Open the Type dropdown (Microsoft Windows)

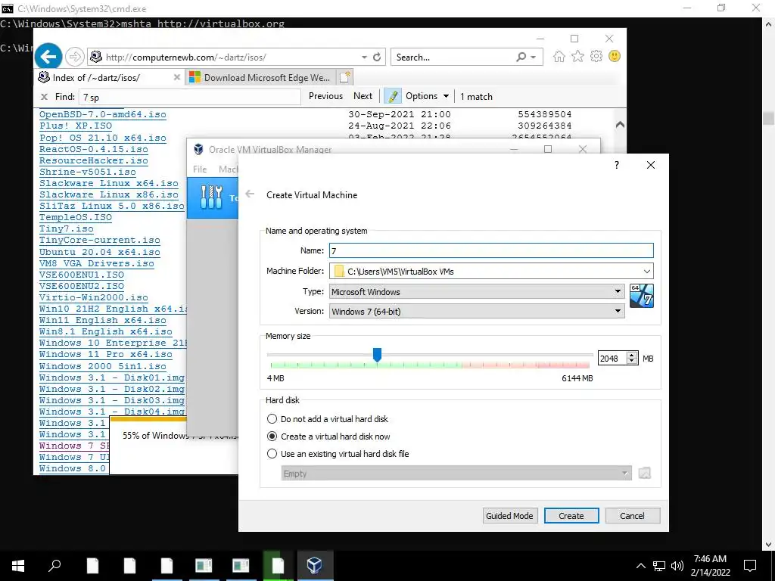[x=477, y=291]
